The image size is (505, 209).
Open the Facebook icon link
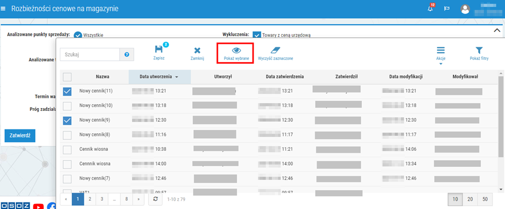point(52,206)
